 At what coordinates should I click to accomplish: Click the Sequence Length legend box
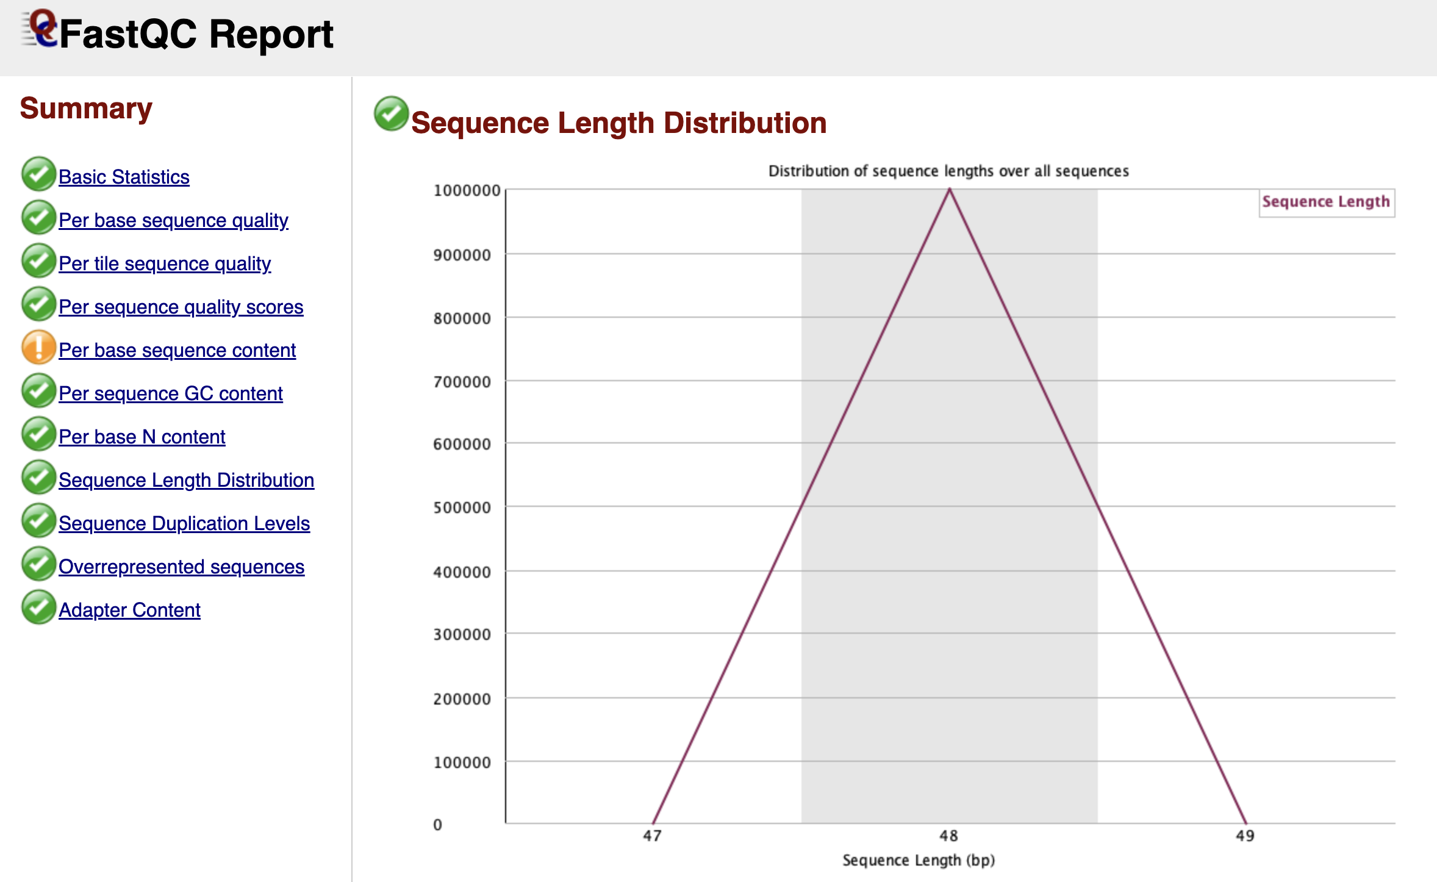pyautogui.click(x=1326, y=201)
